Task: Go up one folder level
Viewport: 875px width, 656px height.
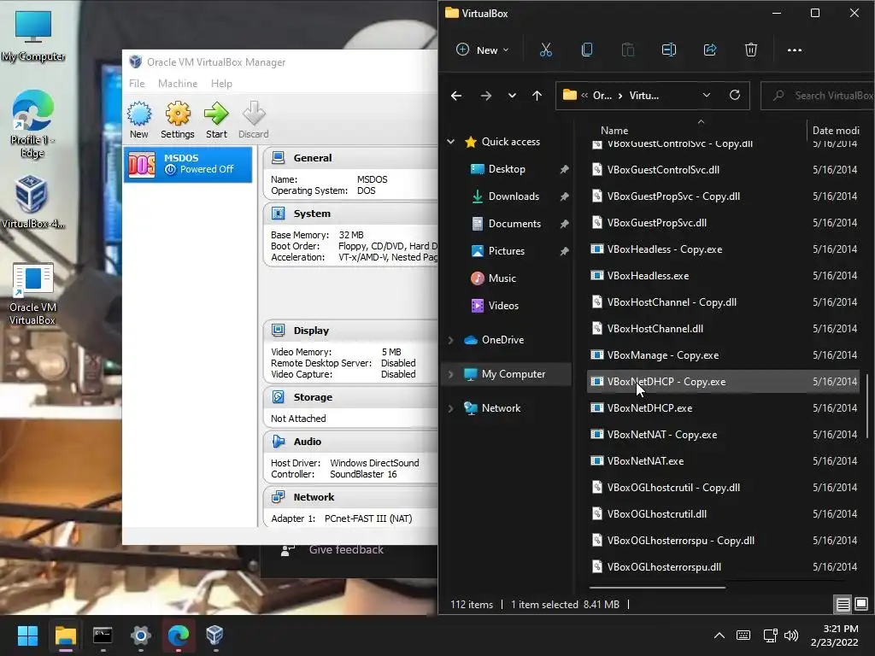Action: (537, 96)
